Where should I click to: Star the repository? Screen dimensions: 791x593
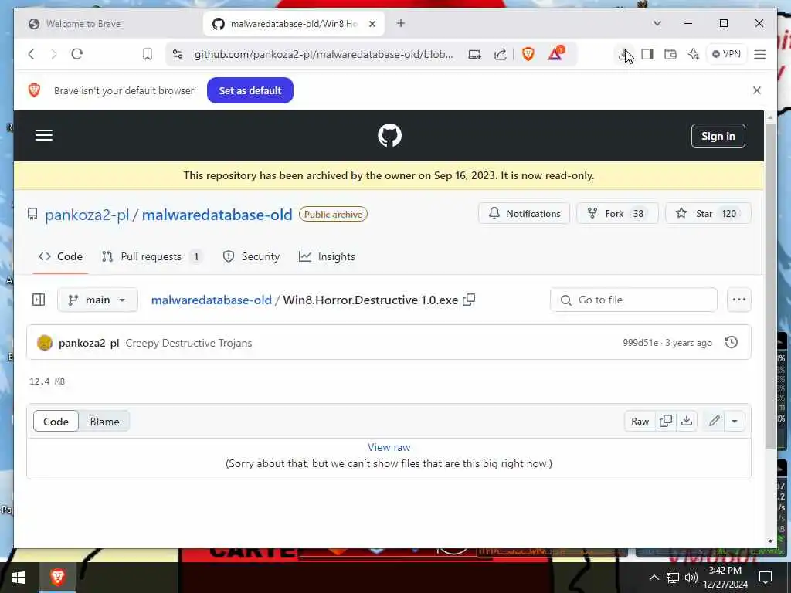tap(708, 214)
